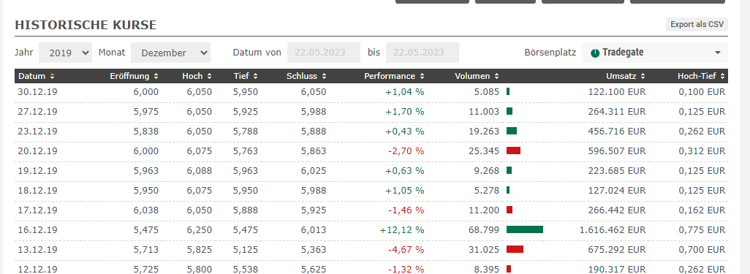Click the Tradegate pie clock icon
This screenshot has width=750, height=274.
(594, 53)
